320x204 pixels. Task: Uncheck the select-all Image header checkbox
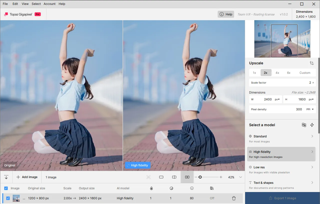pos(6,188)
